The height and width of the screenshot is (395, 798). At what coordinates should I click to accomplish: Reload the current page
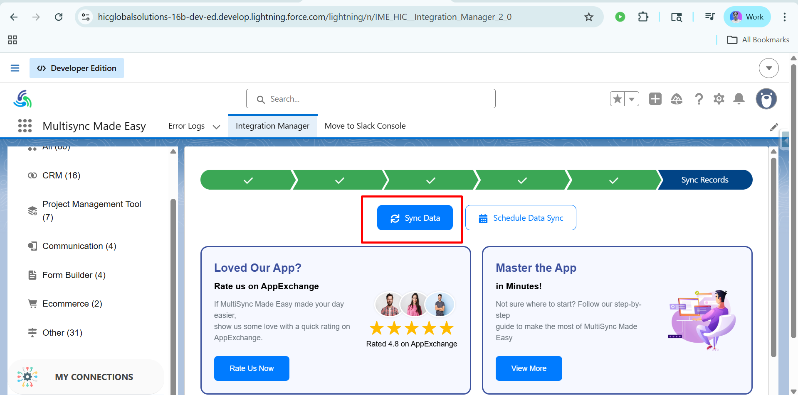[59, 17]
